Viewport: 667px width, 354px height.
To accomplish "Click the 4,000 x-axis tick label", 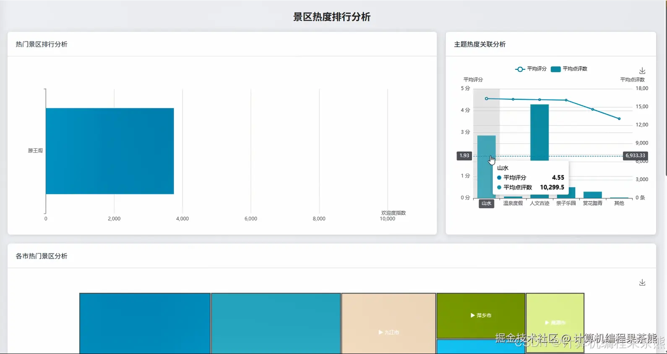I will (x=182, y=219).
